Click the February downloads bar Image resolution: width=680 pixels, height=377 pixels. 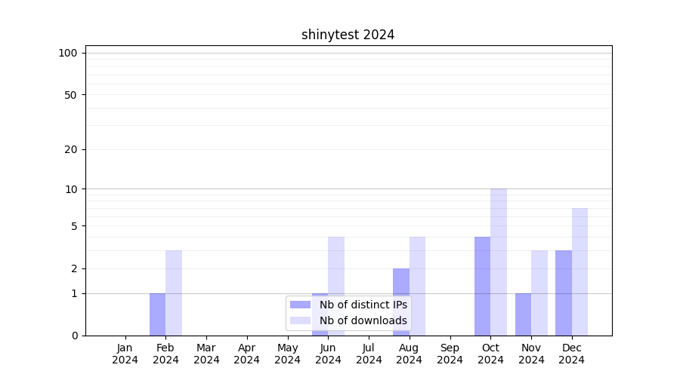point(174,293)
